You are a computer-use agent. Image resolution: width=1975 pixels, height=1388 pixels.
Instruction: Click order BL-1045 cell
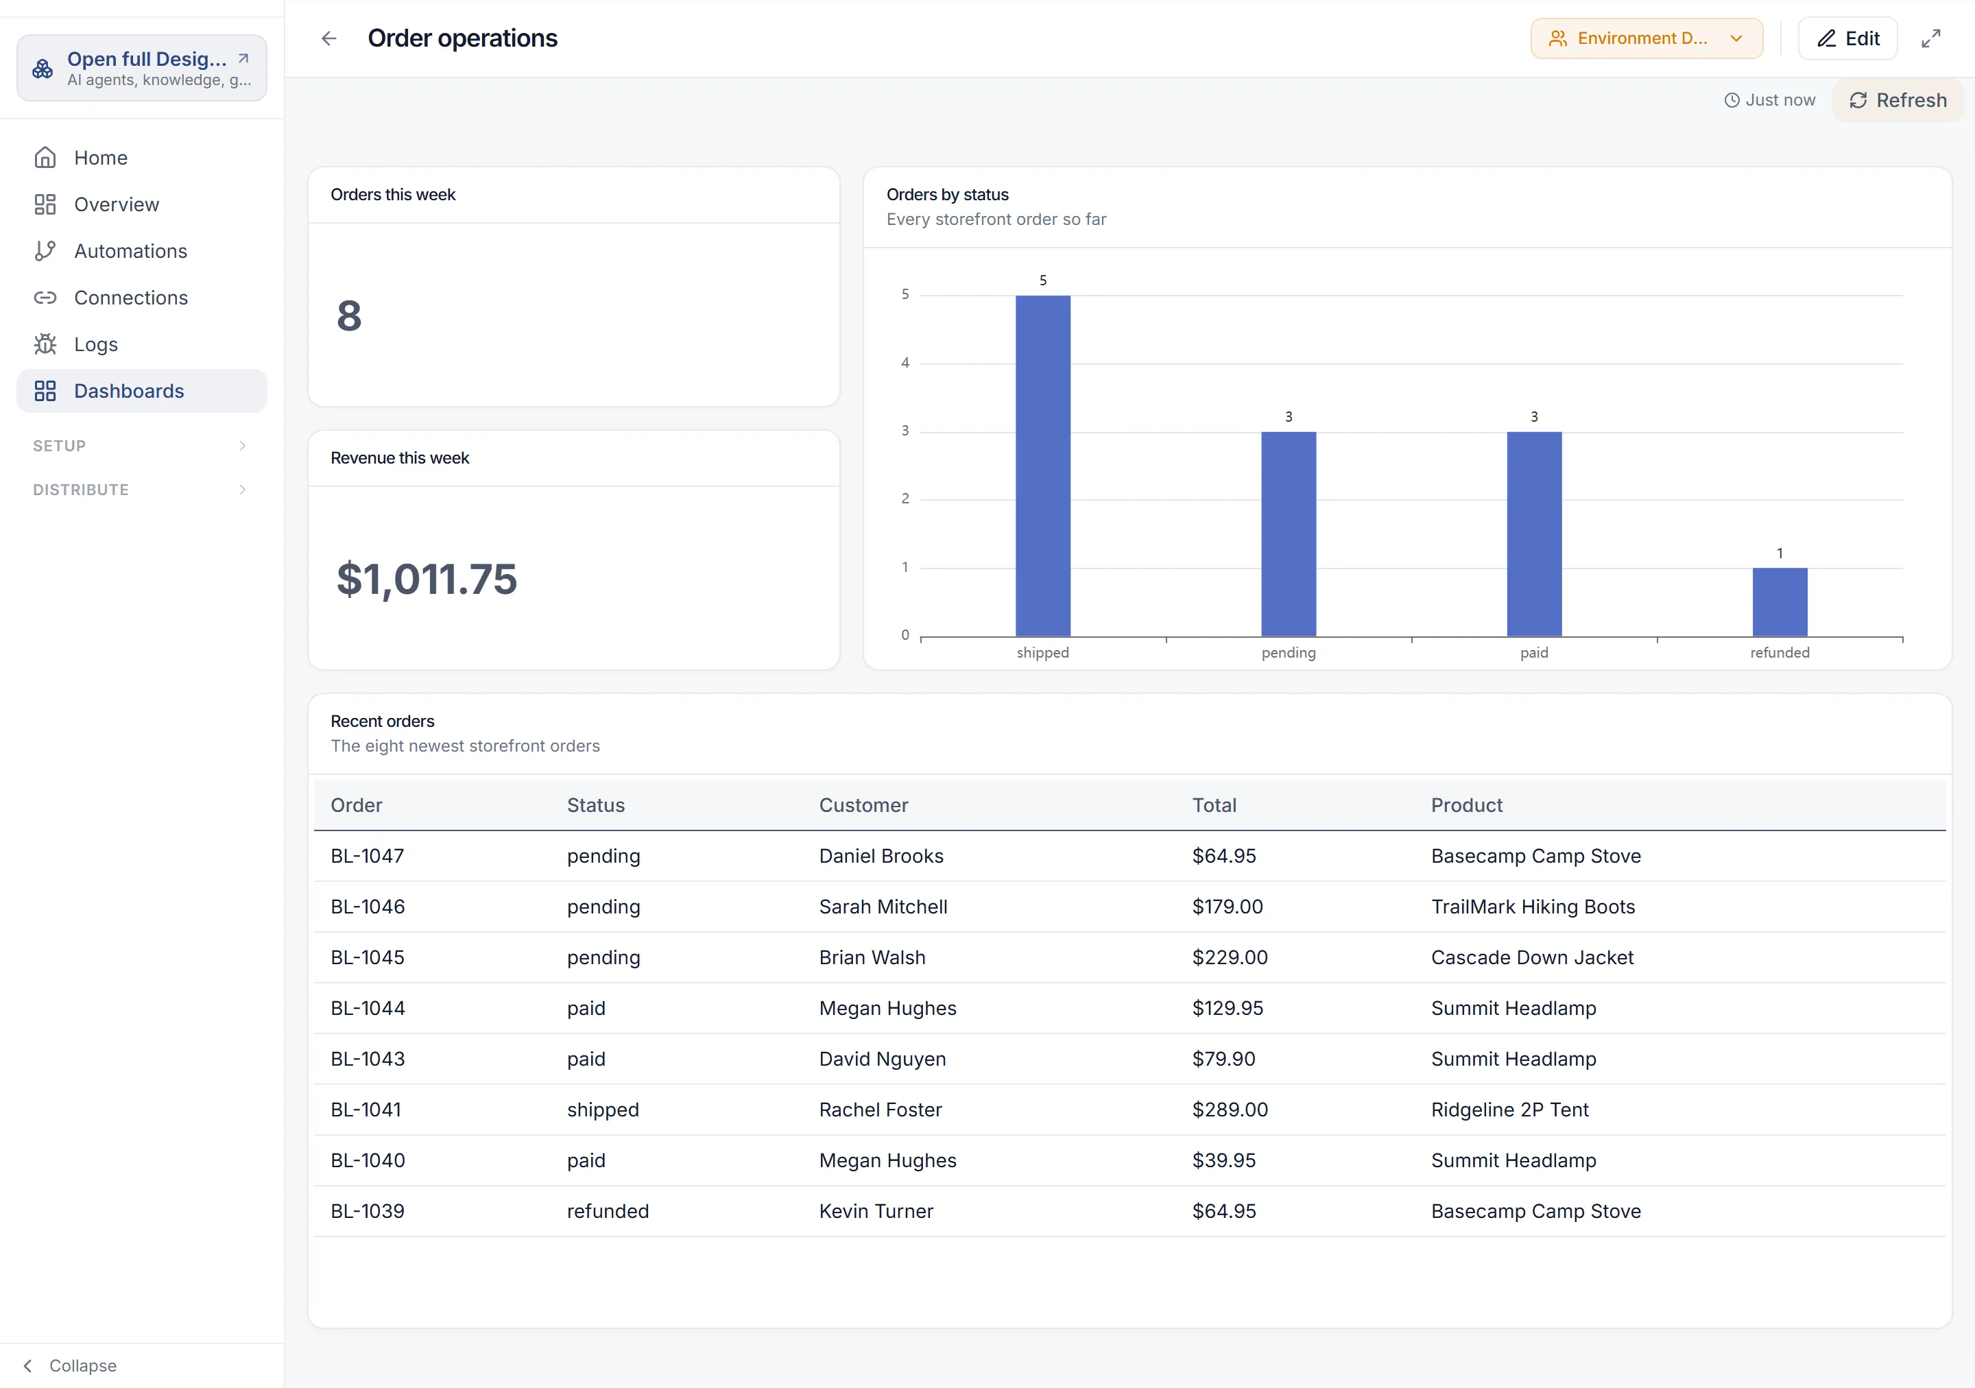pyautogui.click(x=368, y=958)
